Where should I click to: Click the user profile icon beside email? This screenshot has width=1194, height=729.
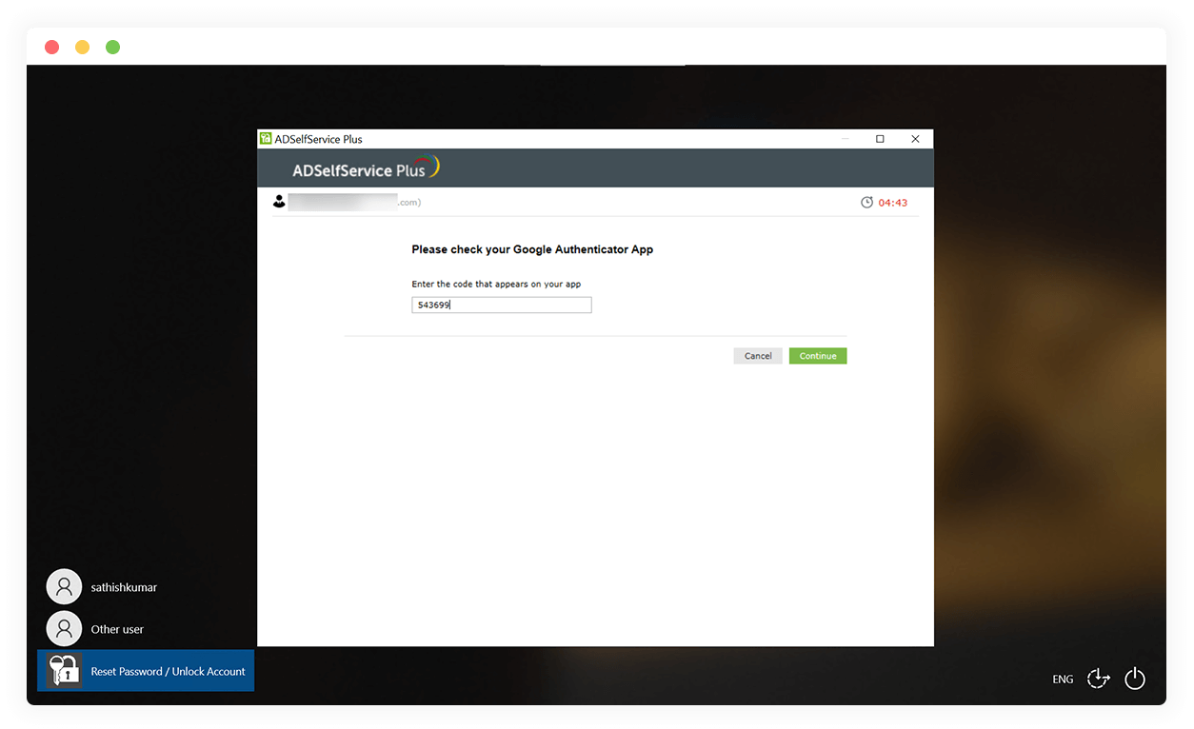[279, 202]
